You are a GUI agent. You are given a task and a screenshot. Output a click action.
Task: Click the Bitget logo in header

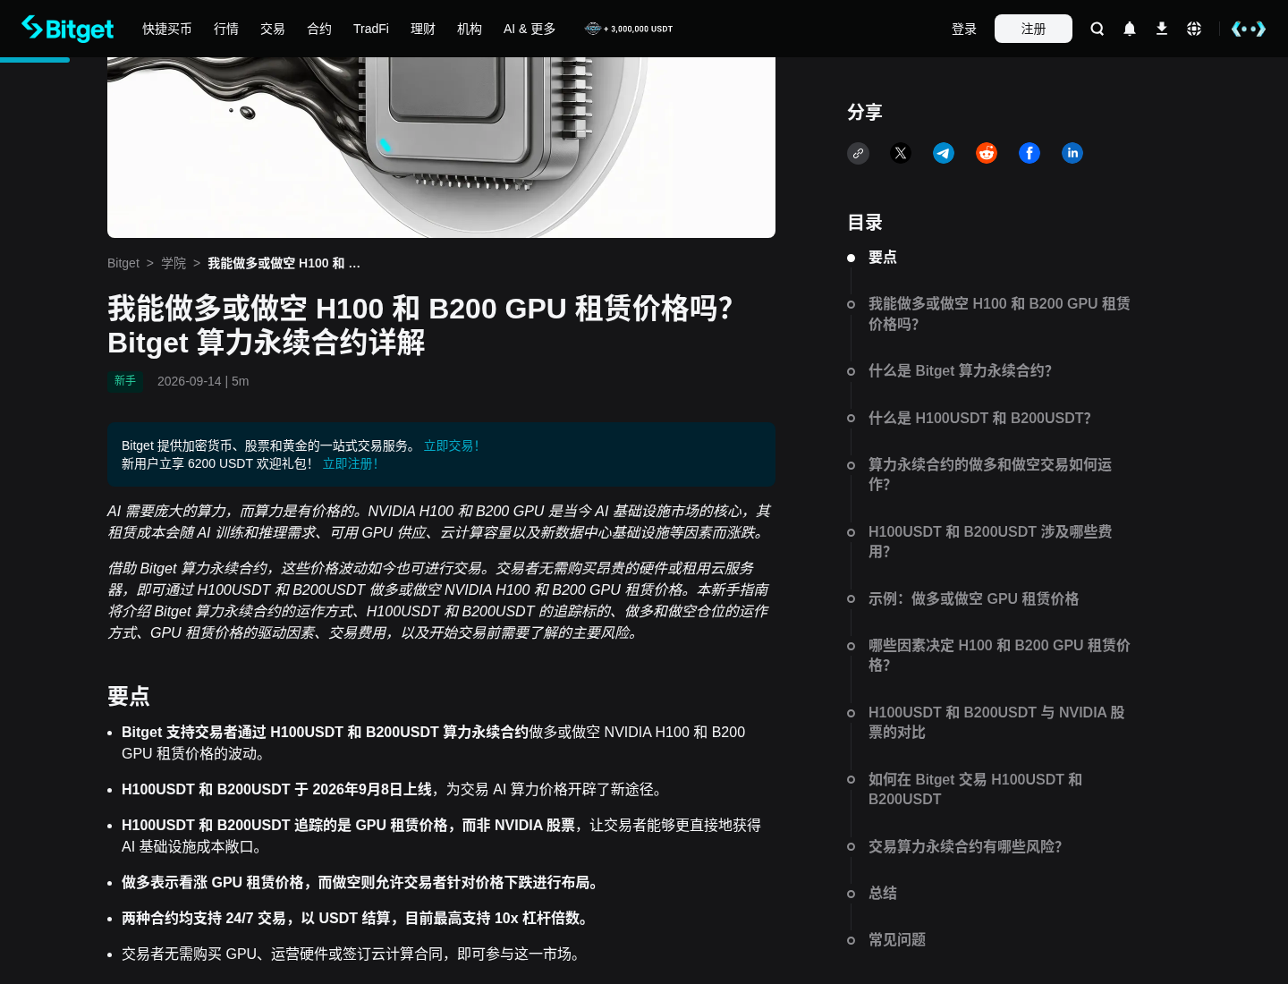pos(67,29)
